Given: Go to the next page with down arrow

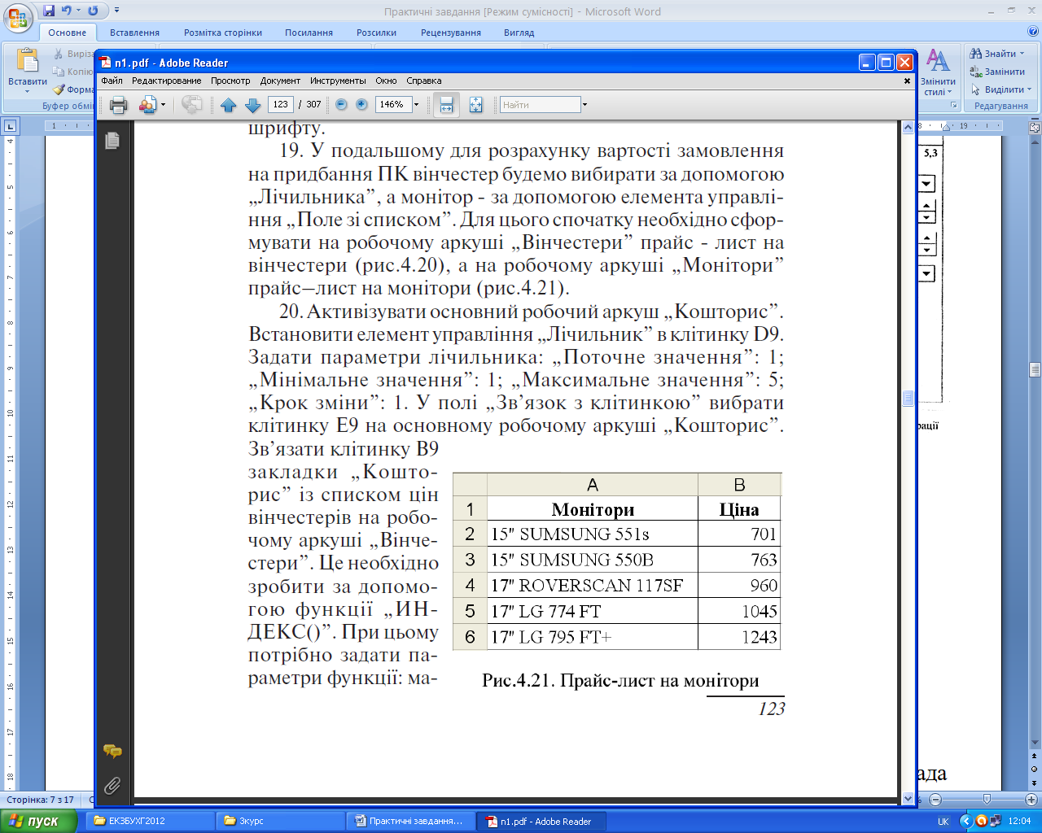Looking at the screenshot, I should (252, 104).
